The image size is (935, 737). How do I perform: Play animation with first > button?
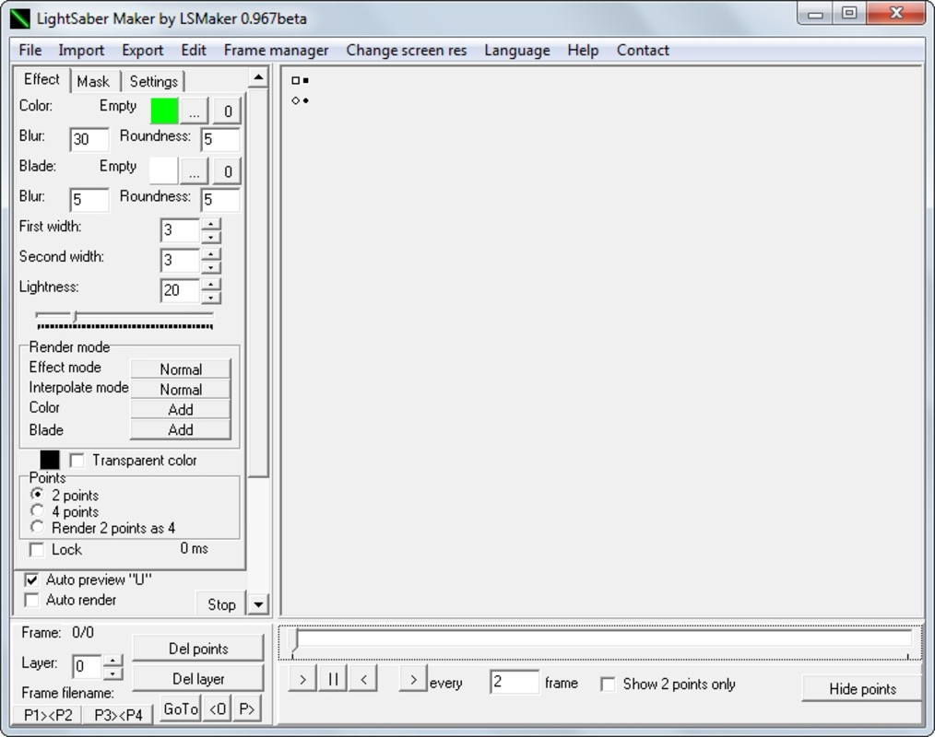302,679
